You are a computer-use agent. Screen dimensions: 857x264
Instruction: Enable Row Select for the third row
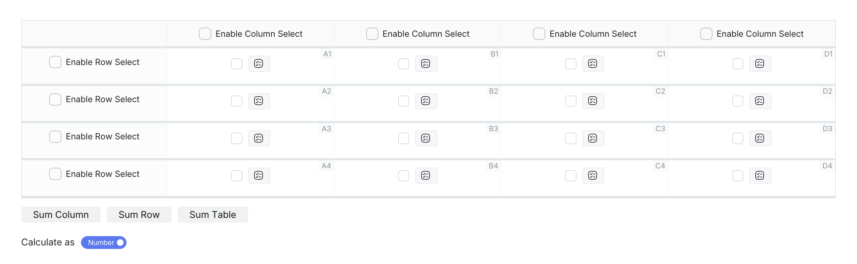tap(55, 137)
